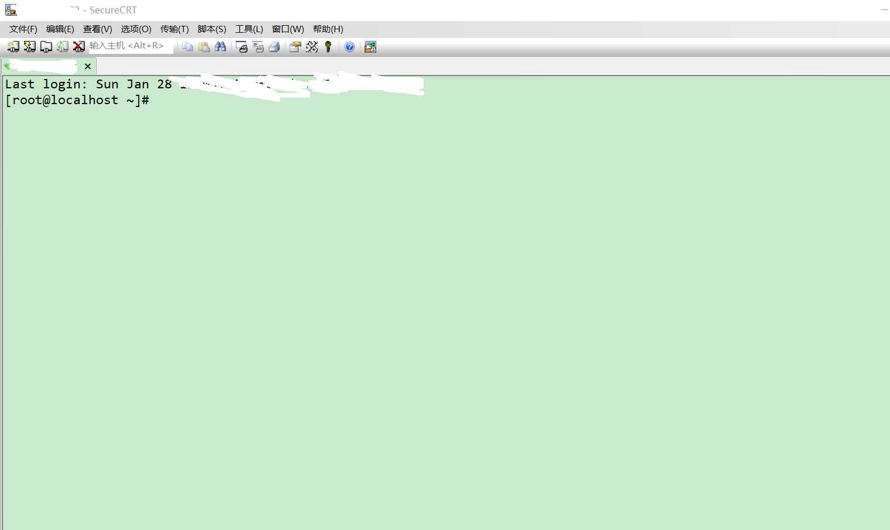The image size is (890, 530).
Task: Click the host input field (Alt+R)
Action: [x=130, y=46]
